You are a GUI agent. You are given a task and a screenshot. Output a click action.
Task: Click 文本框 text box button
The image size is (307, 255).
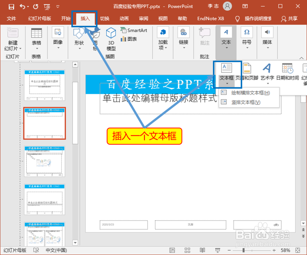[227, 74]
